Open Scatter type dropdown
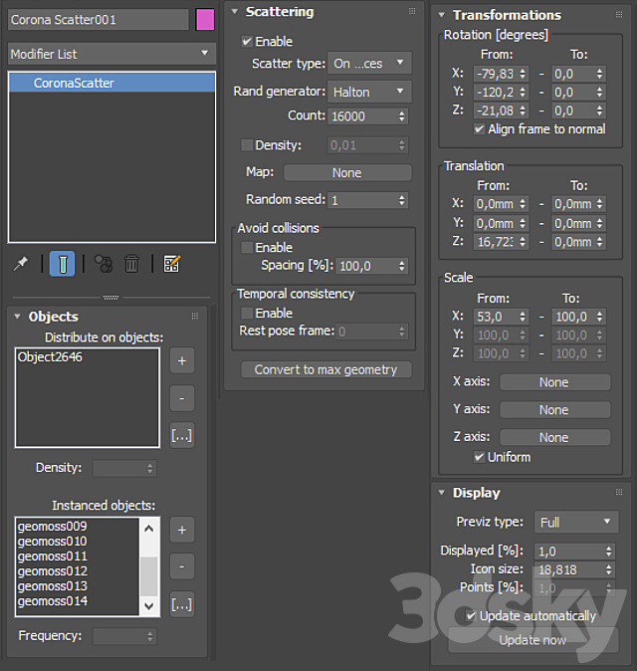This screenshot has height=671, width=637. (369, 64)
